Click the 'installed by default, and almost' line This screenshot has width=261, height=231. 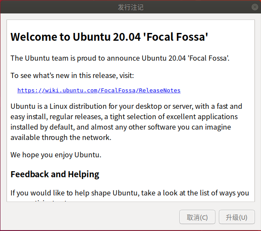121,127
